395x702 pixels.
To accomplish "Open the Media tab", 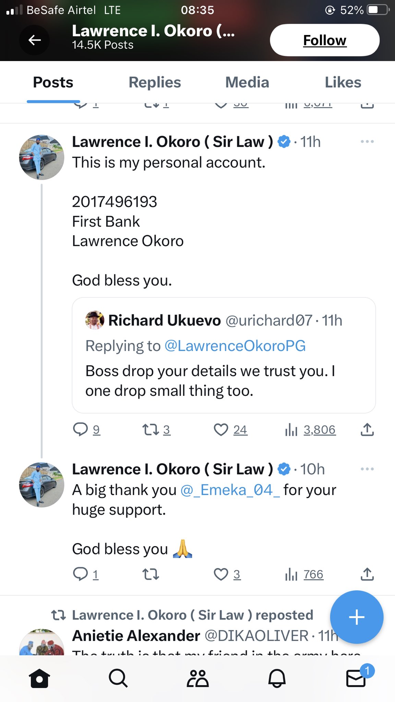I will pos(247,83).
